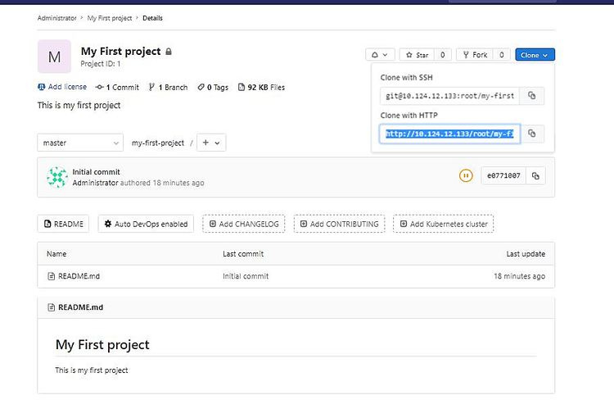Click the paused pipeline status icon

coord(466,175)
